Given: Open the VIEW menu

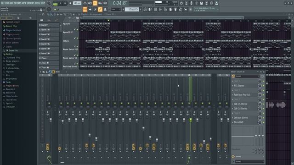Looking at the screenshot, I should (24, 3).
